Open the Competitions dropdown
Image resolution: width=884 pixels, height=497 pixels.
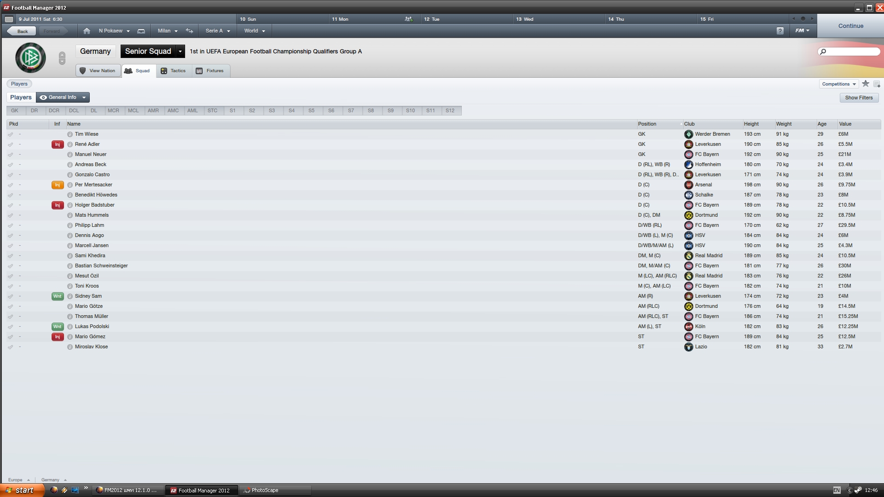click(839, 84)
